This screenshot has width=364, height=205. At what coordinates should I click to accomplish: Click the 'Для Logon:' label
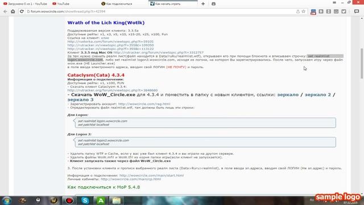pos(78,115)
